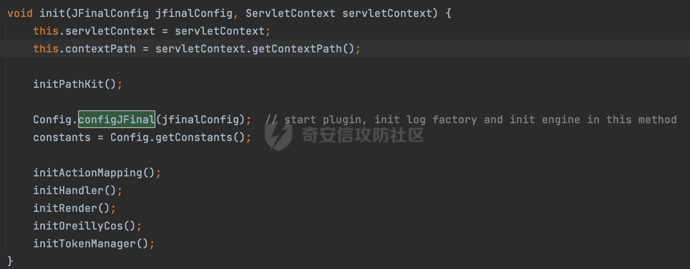
Task: Click the void keyword in signature
Action: (20, 13)
